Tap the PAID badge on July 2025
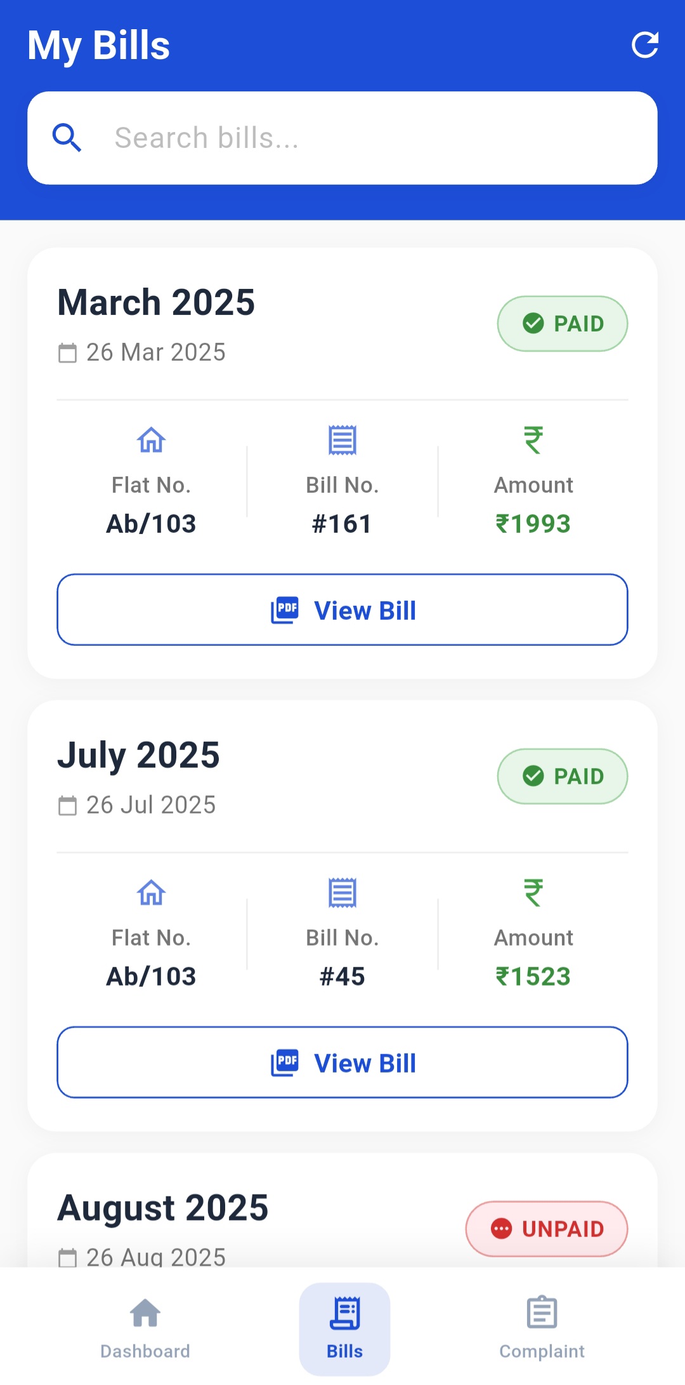Screen dimensions: 685x1385 pyautogui.click(x=563, y=777)
